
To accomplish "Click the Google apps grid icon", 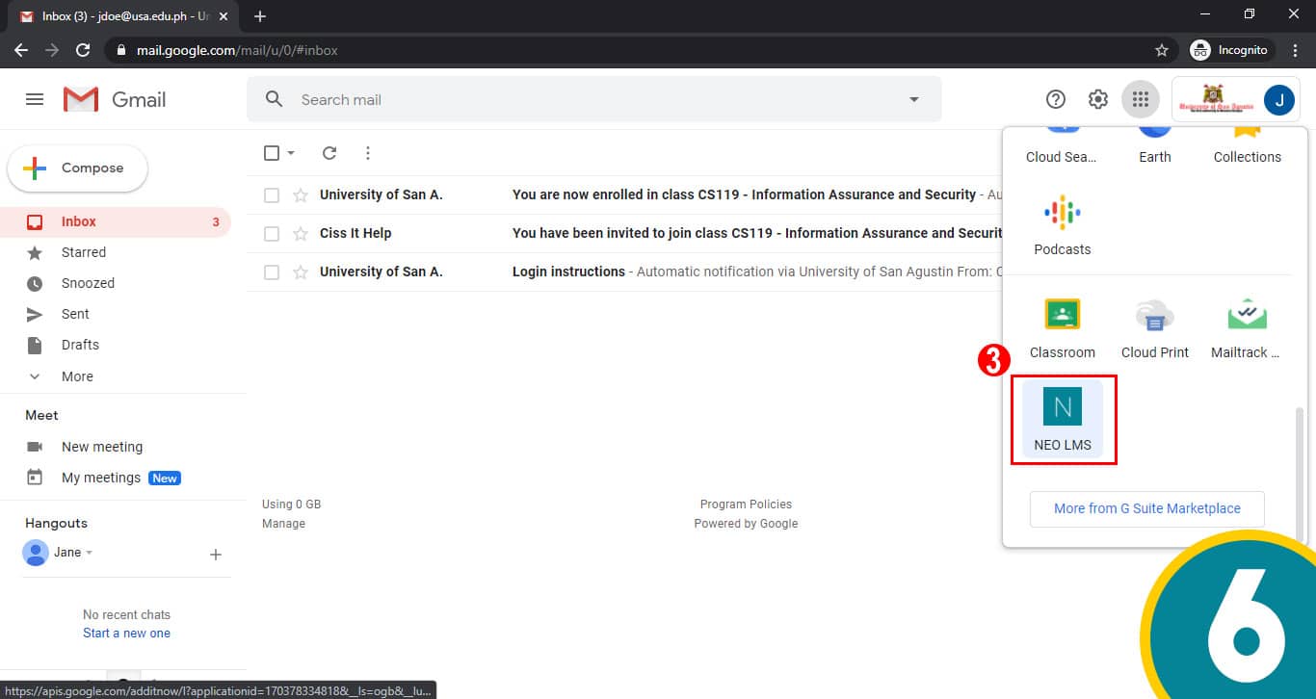I will [x=1141, y=99].
